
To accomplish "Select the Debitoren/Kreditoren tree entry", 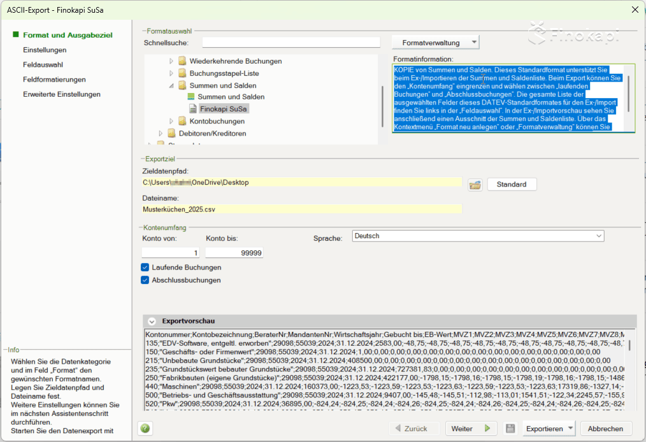I will 213,133.
